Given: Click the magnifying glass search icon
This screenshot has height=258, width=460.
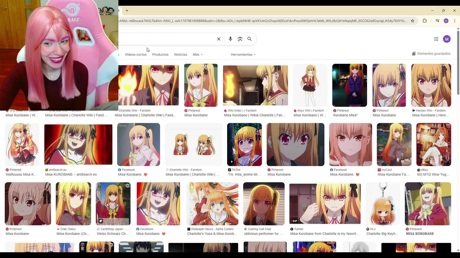Looking at the screenshot, I should [249, 39].
